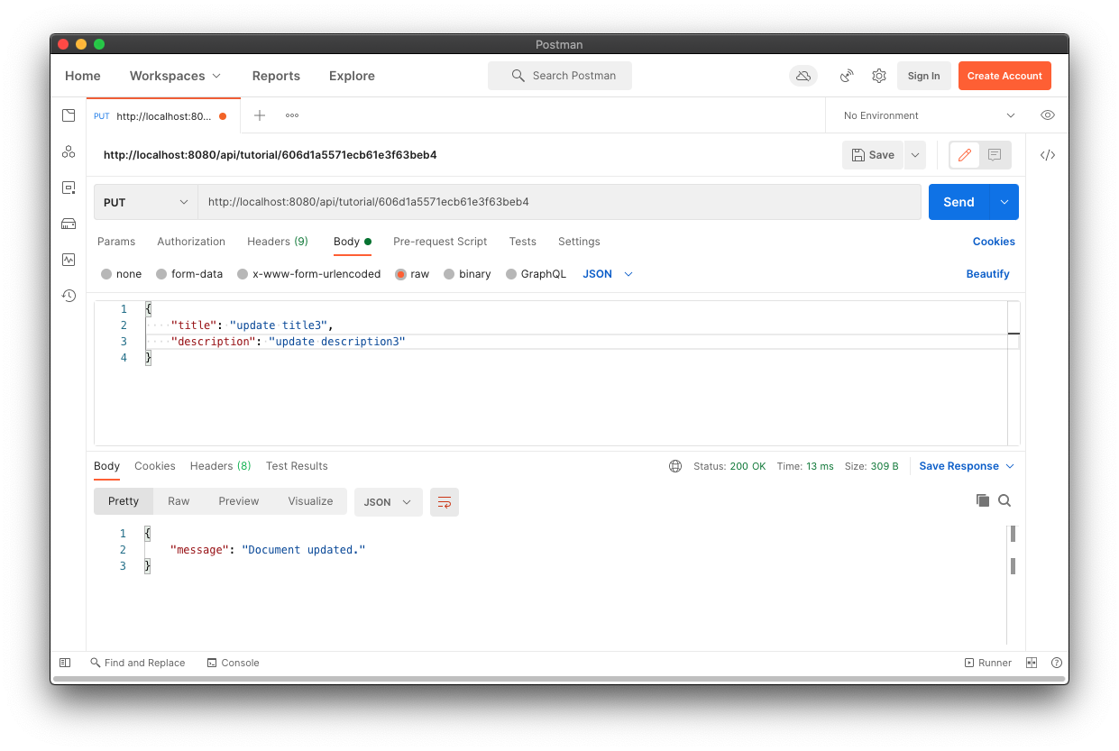
Task: Click environment quick look eye icon
Action: point(1047,115)
